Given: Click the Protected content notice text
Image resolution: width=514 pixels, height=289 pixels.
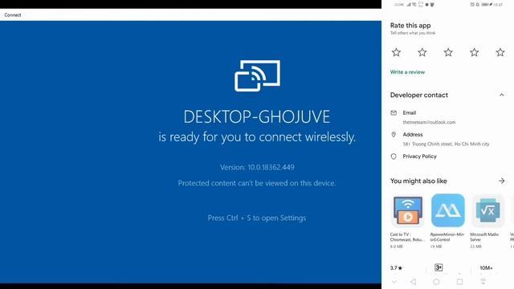Looking at the screenshot, I should [257, 183].
